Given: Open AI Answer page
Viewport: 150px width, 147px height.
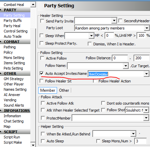Looking at the screenshot, I should click(12, 95).
